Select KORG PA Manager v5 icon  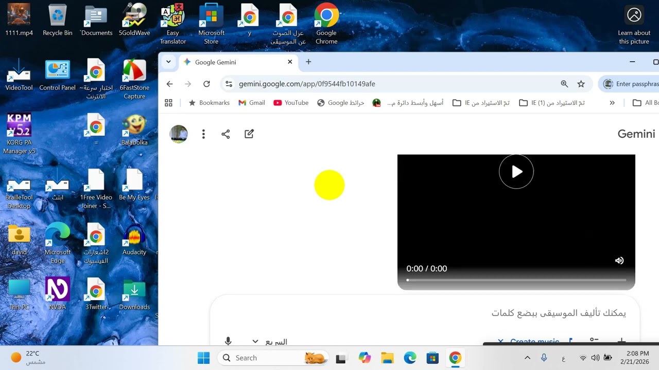[19, 134]
